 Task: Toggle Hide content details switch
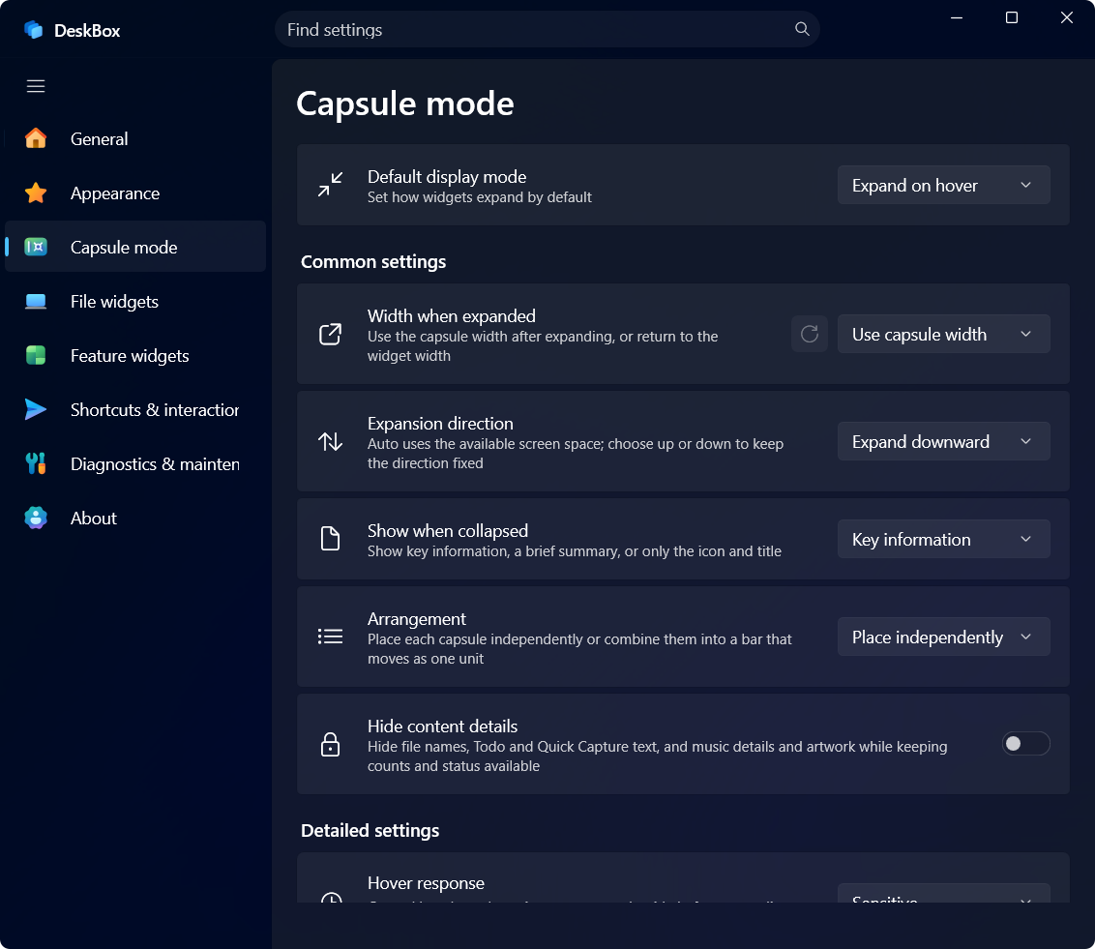[1026, 744]
